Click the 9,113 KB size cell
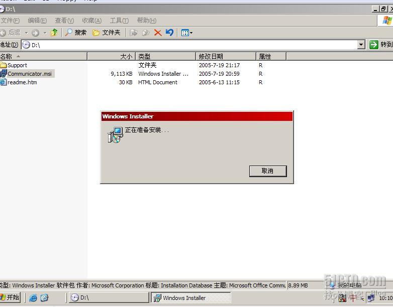 click(122, 74)
